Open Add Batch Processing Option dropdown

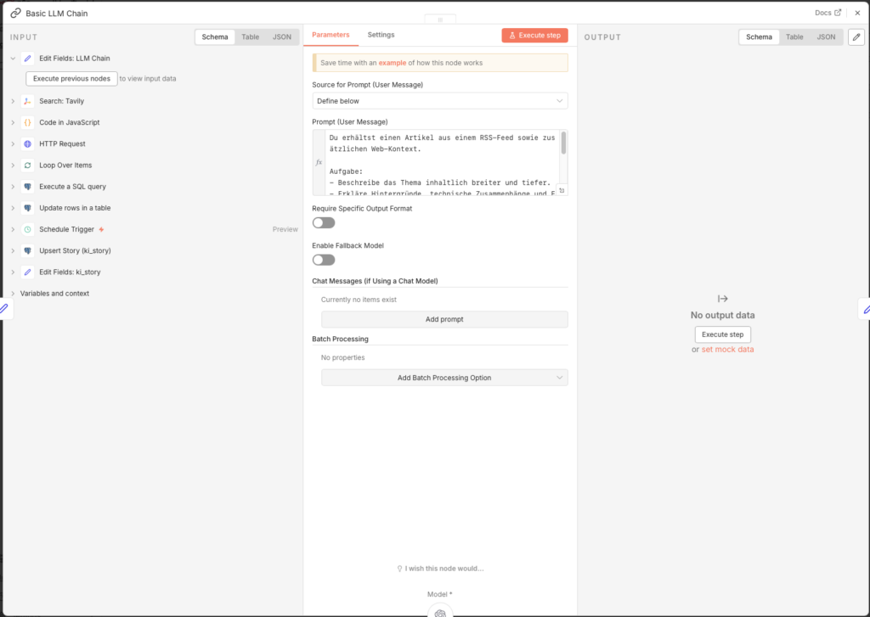pyautogui.click(x=444, y=378)
